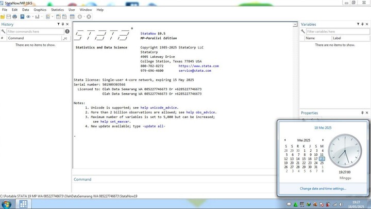
Task: Open the Viewer eye icon
Action: click(x=28, y=17)
